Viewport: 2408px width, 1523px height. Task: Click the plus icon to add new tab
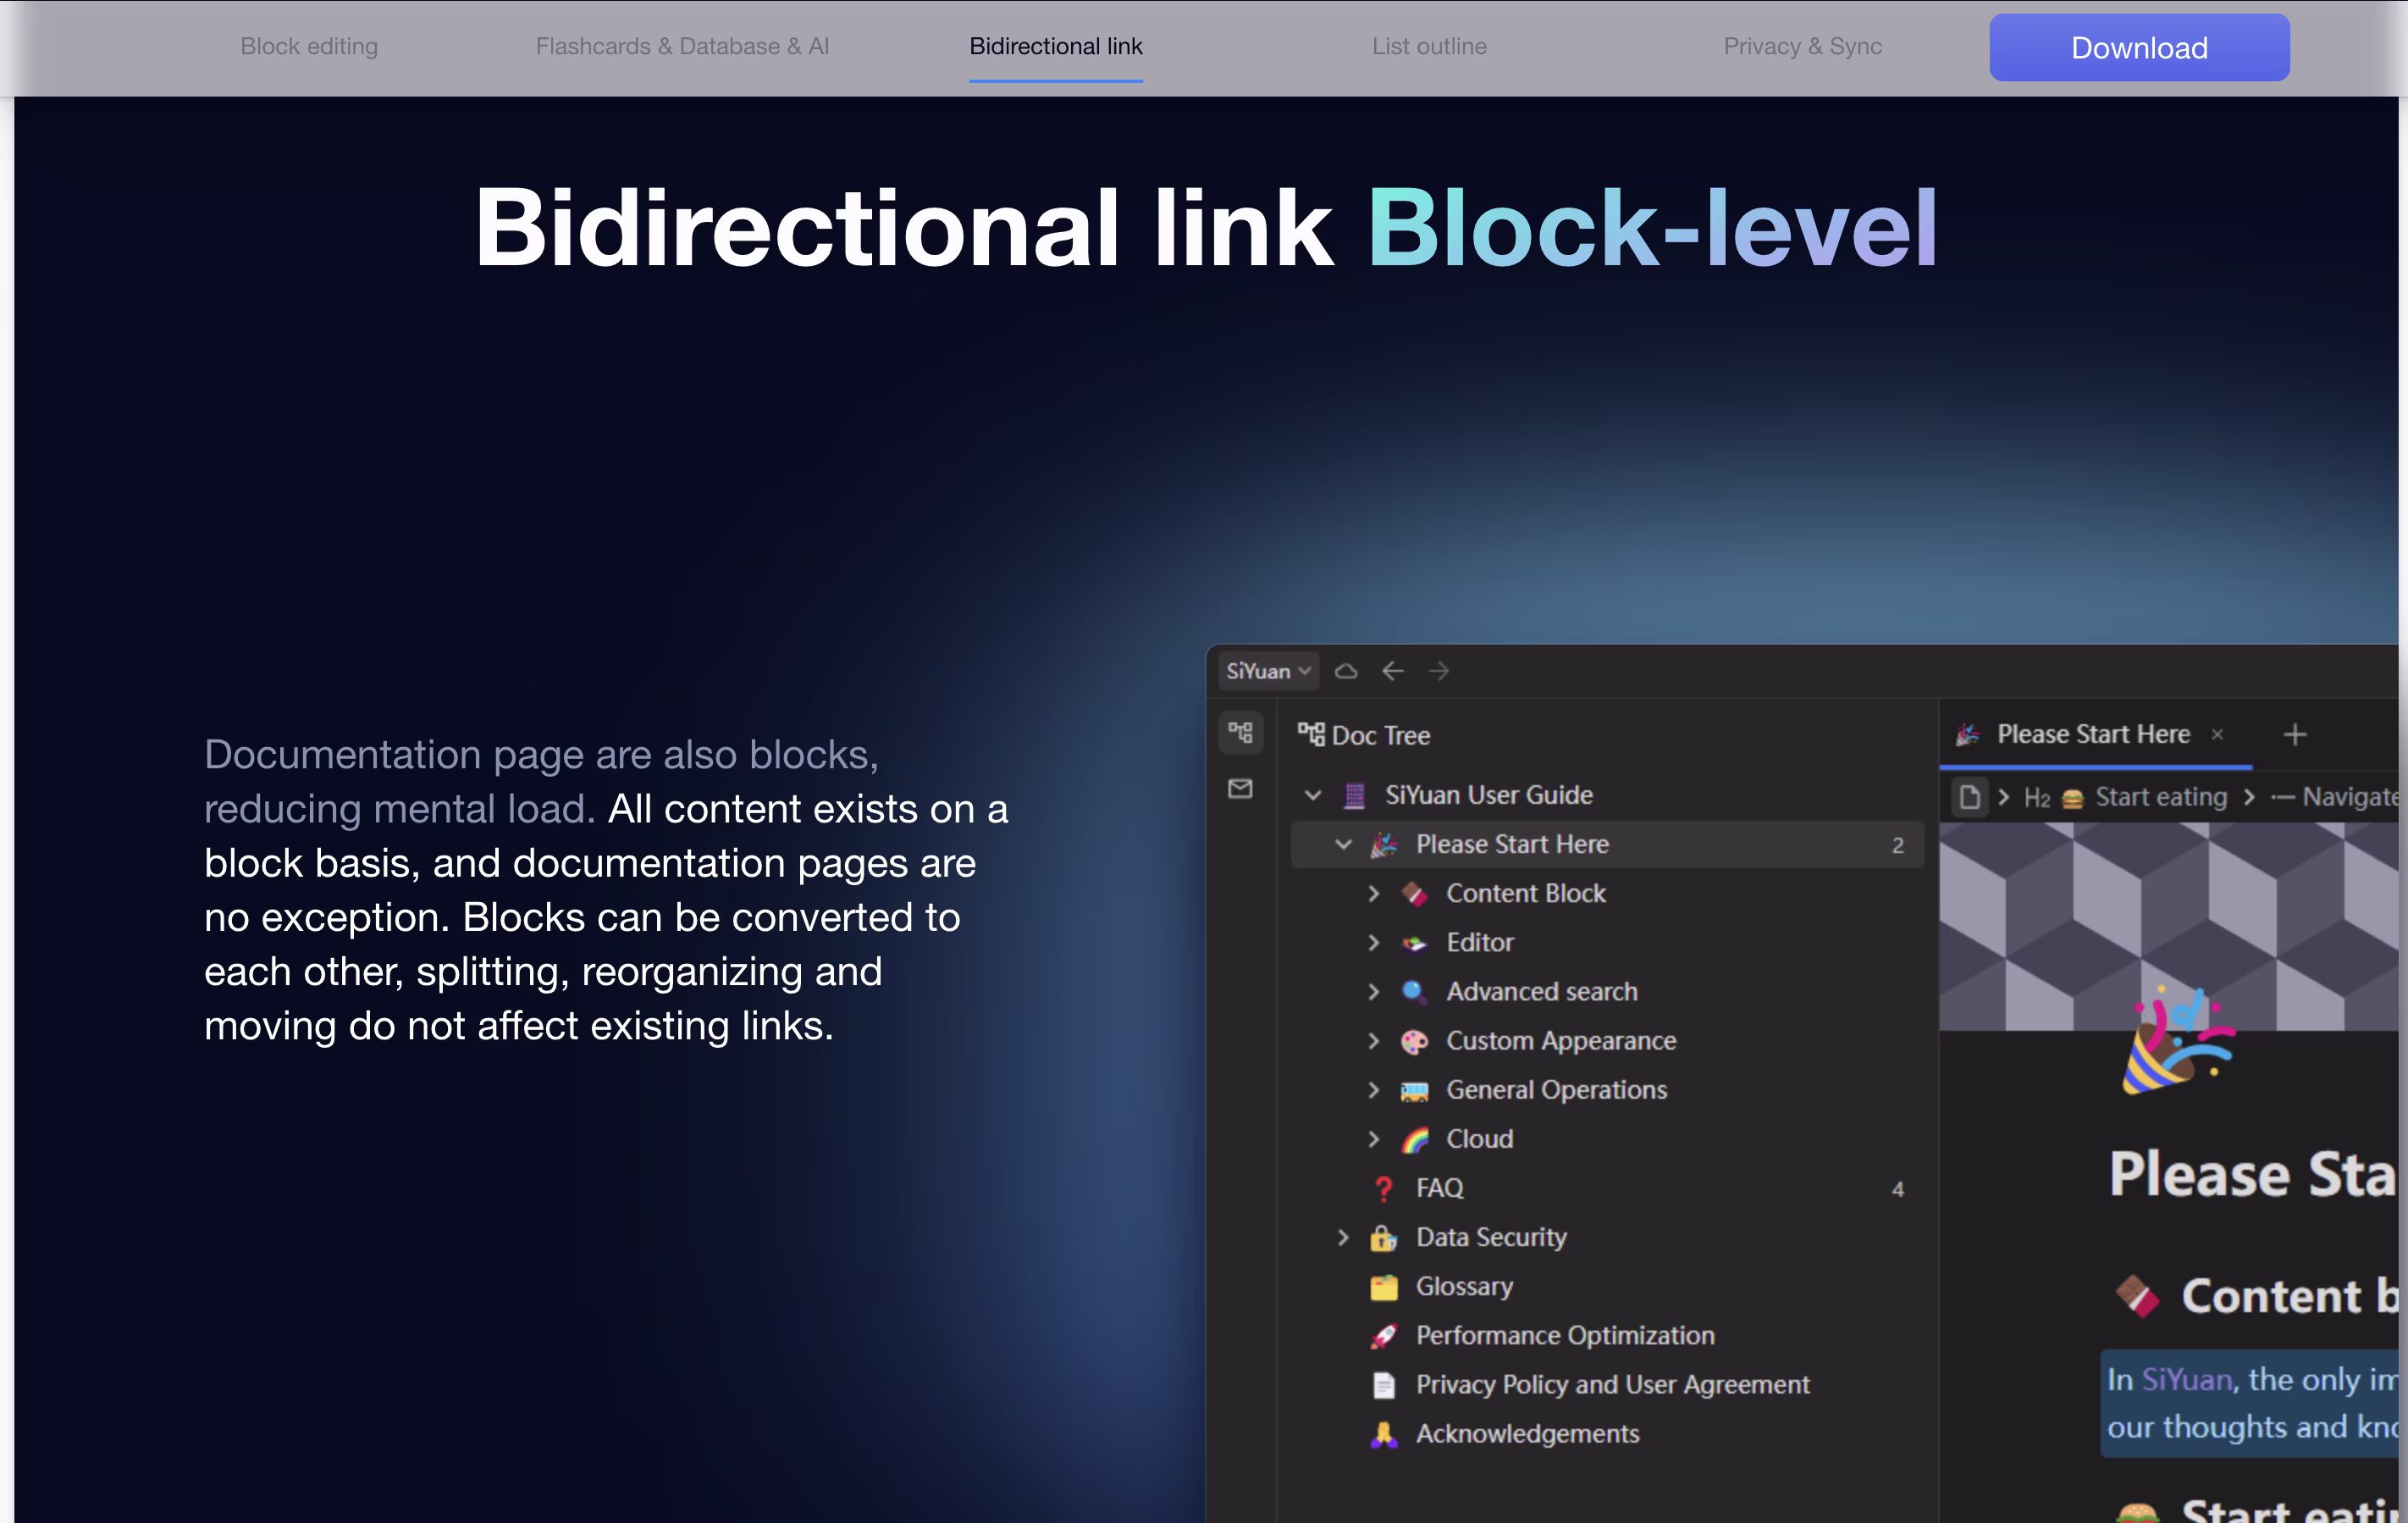point(2295,734)
